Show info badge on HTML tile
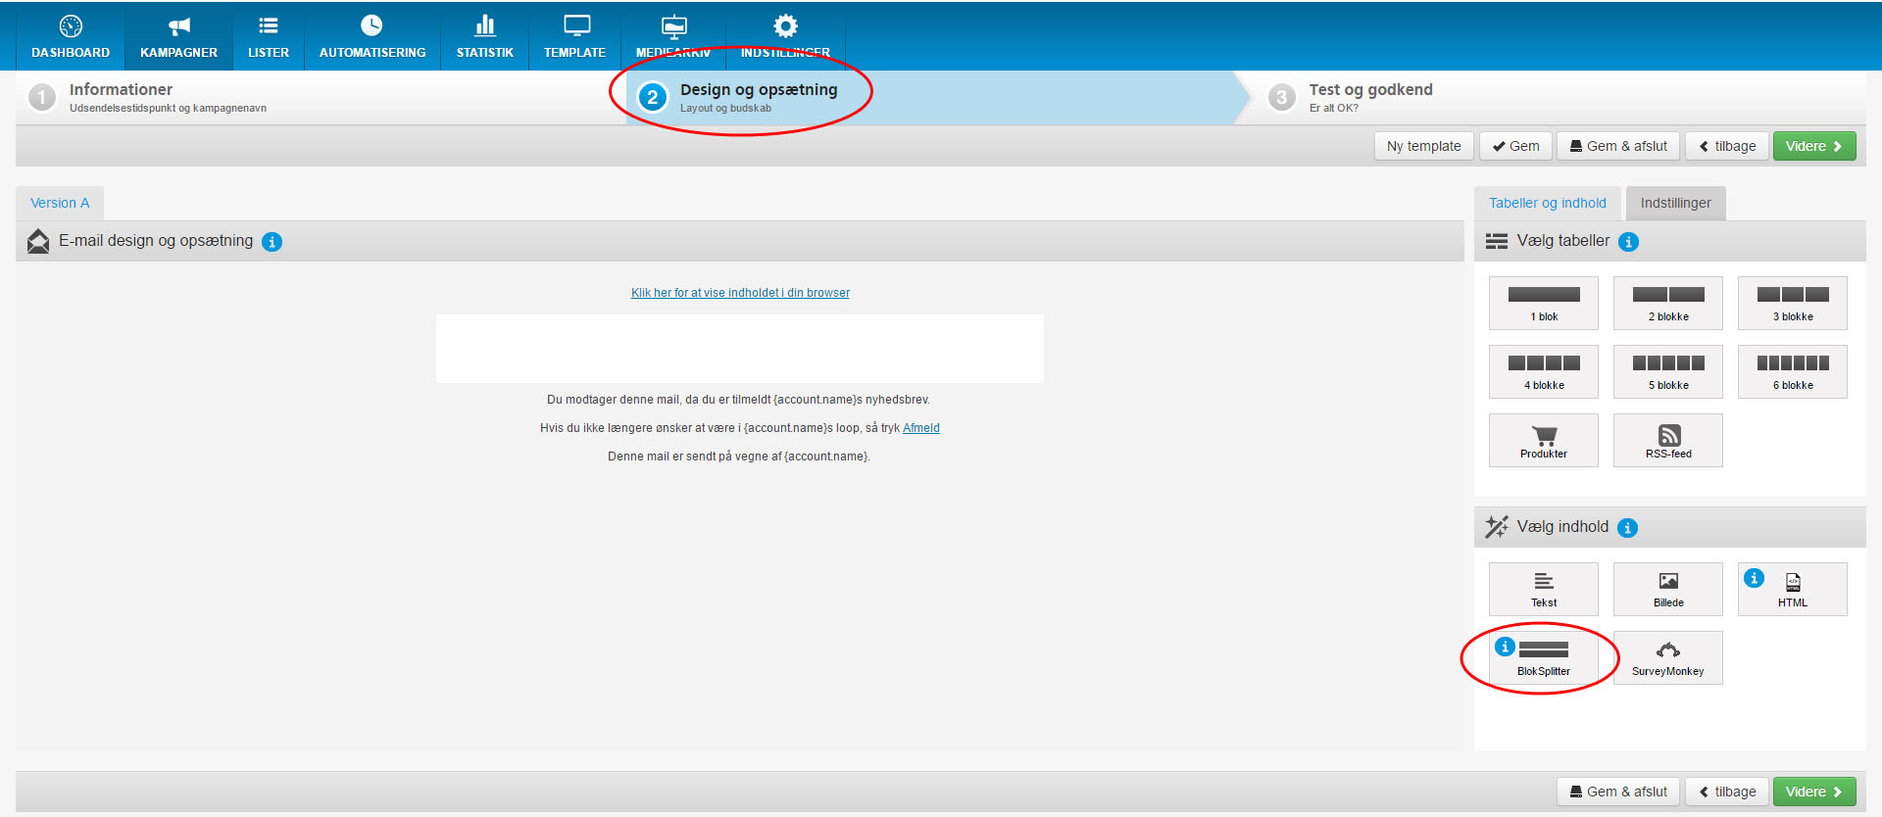 [1755, 578]
